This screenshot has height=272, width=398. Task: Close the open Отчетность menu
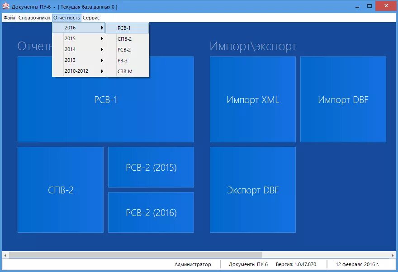coord(66,18)
